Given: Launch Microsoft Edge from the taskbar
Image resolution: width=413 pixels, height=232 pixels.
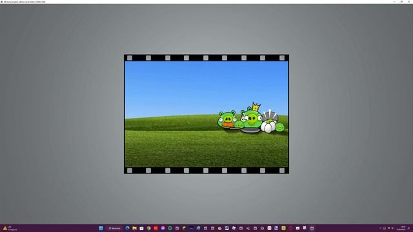Looking at the screenshot, I should tap(127, 228).
